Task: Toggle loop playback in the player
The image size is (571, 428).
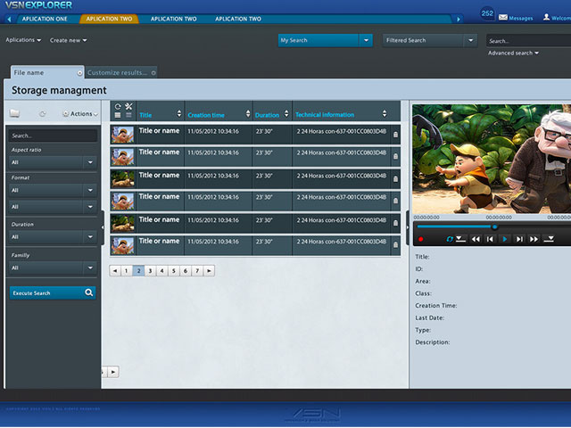Action: (450, 239)
